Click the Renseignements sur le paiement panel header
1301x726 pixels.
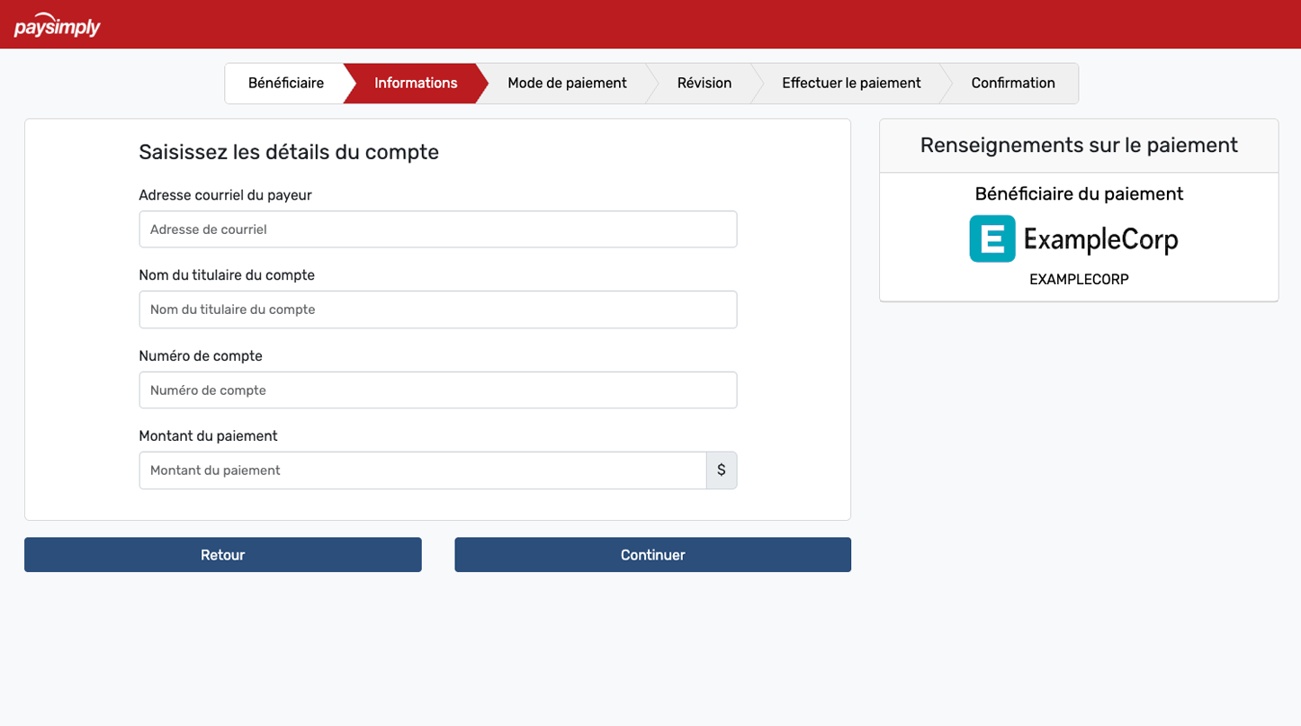click(1078, 144)
